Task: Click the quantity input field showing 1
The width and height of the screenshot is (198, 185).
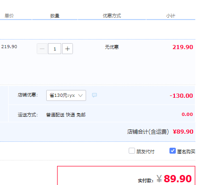Action: [55, 49]
